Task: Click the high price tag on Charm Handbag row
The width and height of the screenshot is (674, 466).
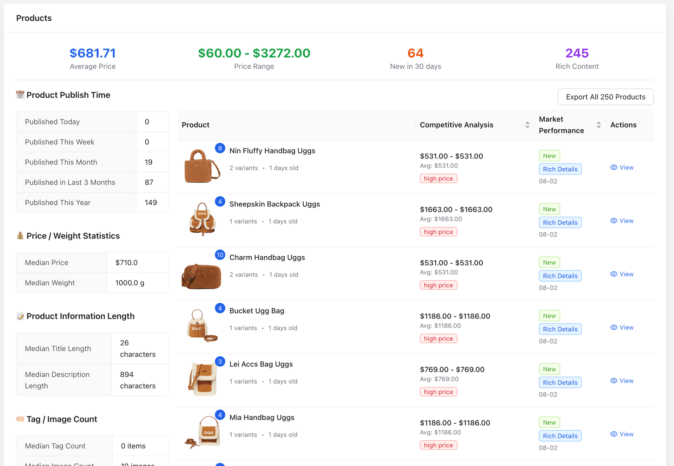Action: [x=438, y=285]
